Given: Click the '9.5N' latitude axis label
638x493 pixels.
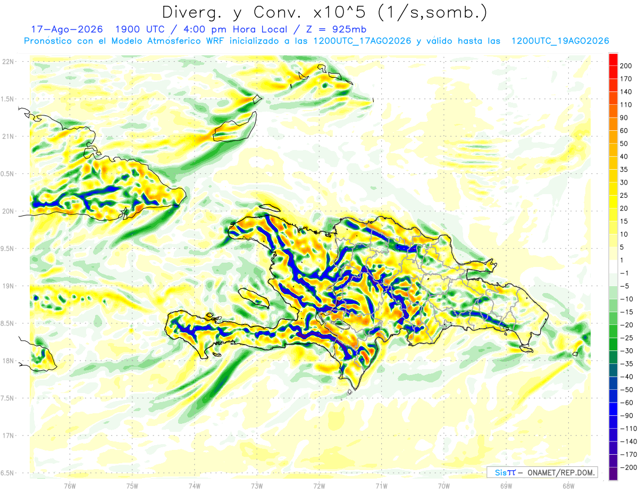Looking at the screenshot, I should [x=7, y=249].
